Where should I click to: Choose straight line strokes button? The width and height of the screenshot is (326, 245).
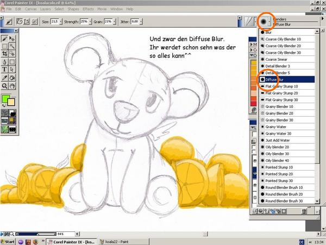(x=27, y=21)
